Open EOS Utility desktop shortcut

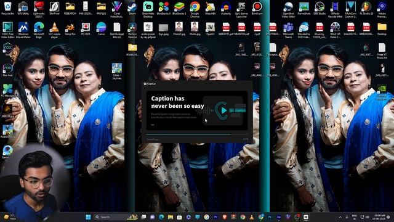(23, 8)
